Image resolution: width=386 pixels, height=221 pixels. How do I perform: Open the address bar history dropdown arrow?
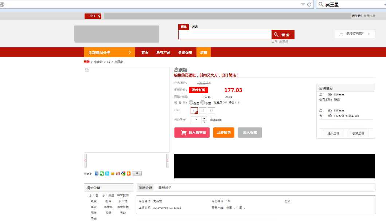pyautogui.click(x=303, y=4)
